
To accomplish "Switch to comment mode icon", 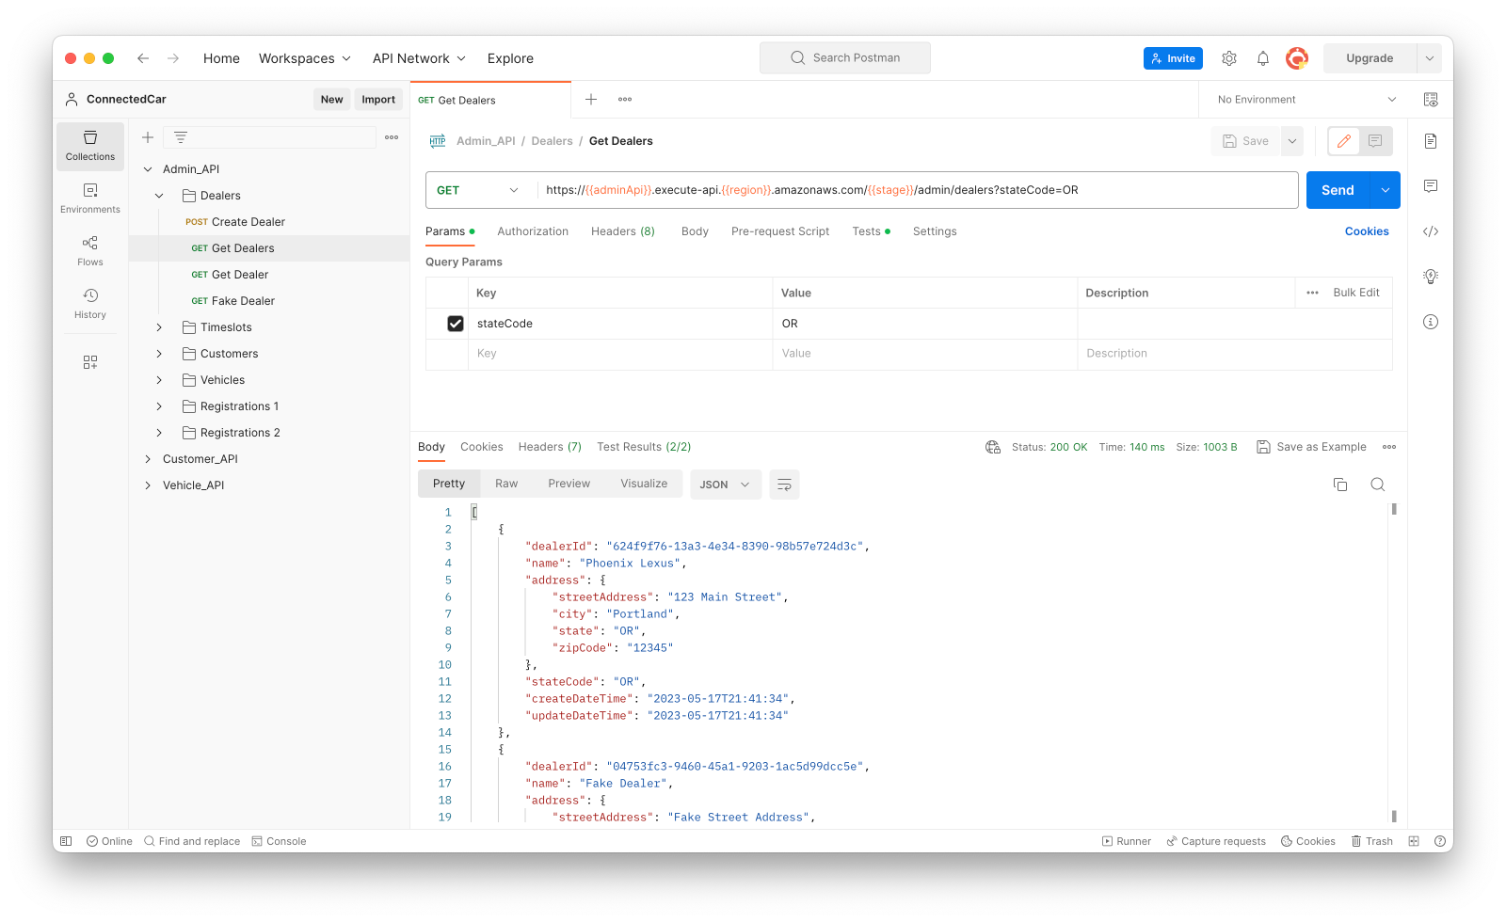I will click(x=1375, y=141).
